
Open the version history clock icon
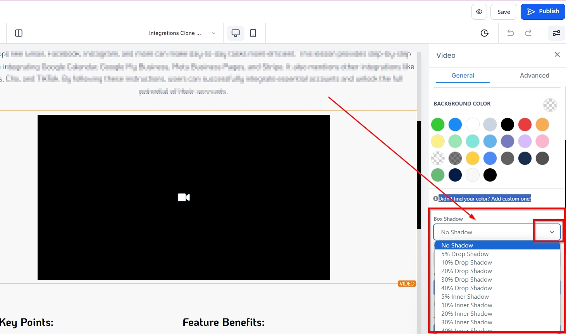pos(484,33)
